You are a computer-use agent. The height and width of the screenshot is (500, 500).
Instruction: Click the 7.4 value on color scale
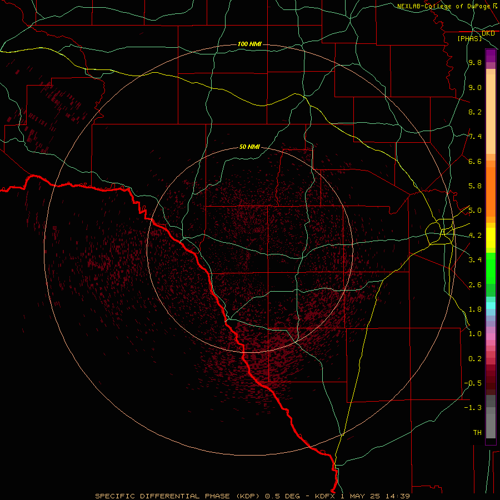pos(475,137)
